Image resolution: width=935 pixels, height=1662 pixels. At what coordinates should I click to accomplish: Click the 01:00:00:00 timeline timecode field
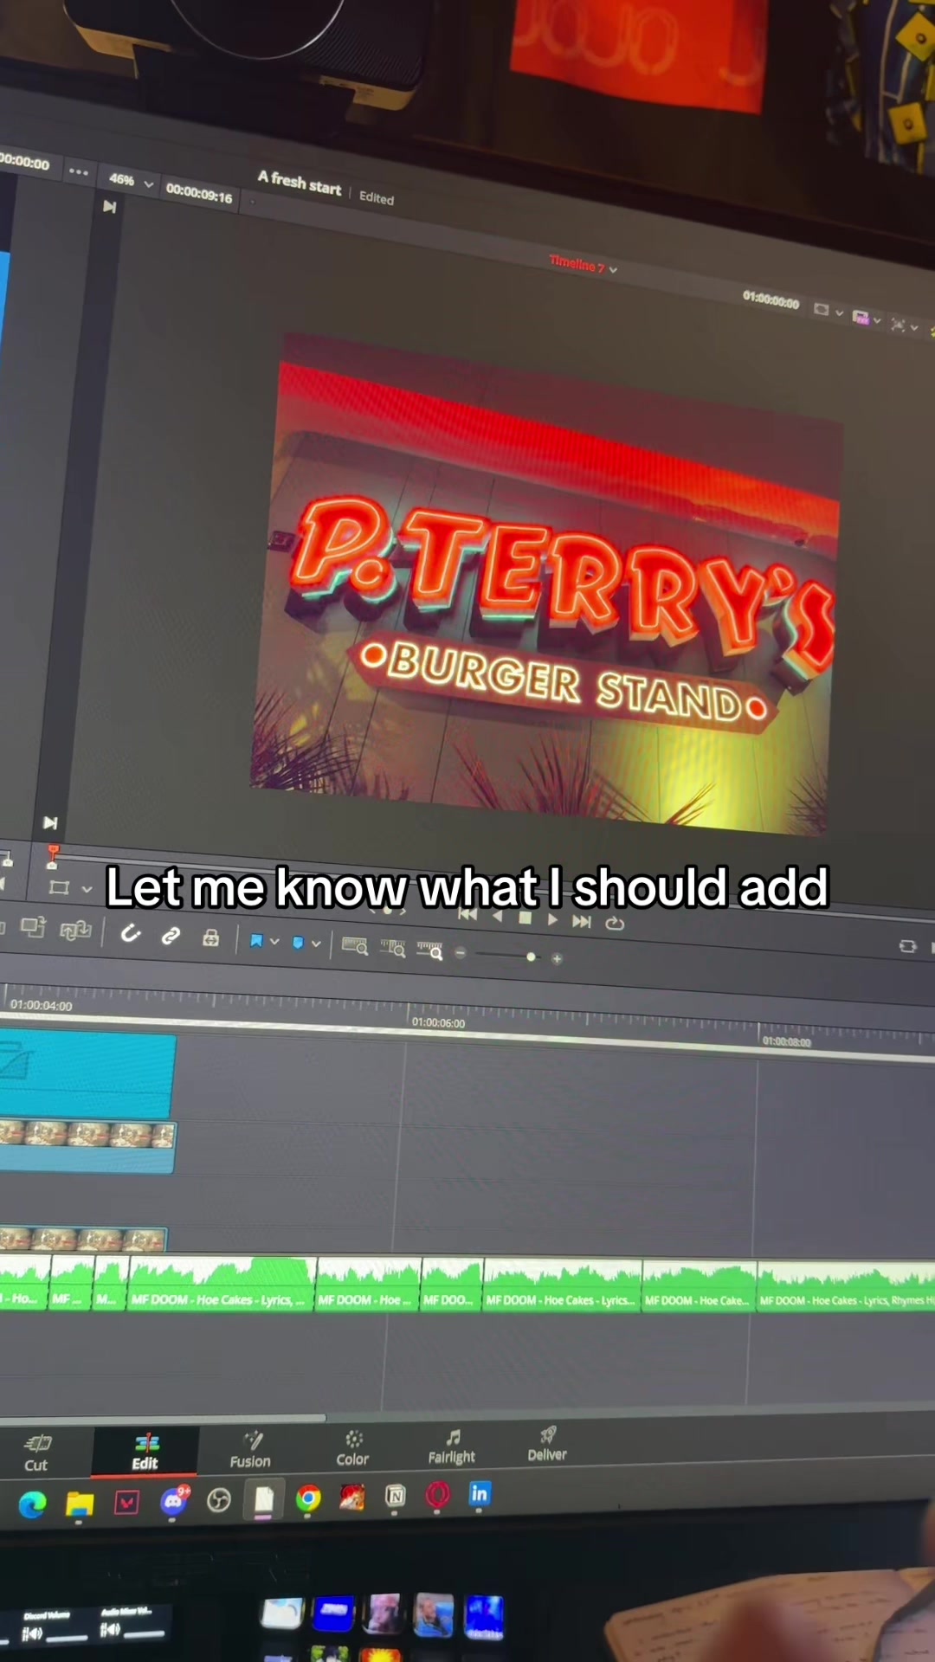(771, 300)
